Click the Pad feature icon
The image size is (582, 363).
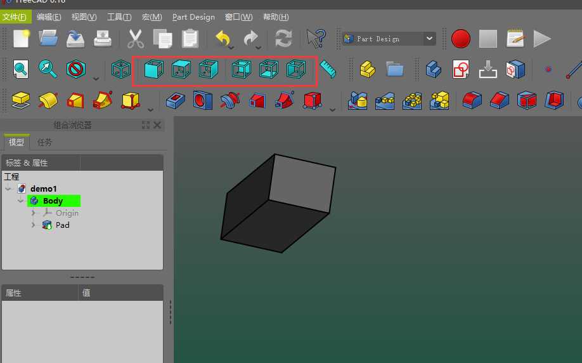pyautogui.click(x=21, y=100)
